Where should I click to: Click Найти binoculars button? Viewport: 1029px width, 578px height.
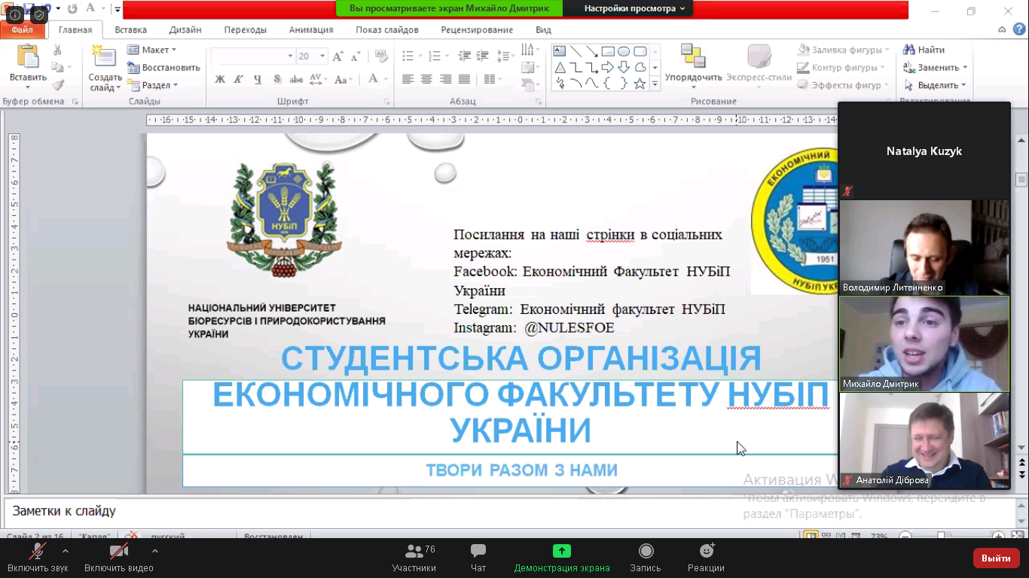point(924,50)
